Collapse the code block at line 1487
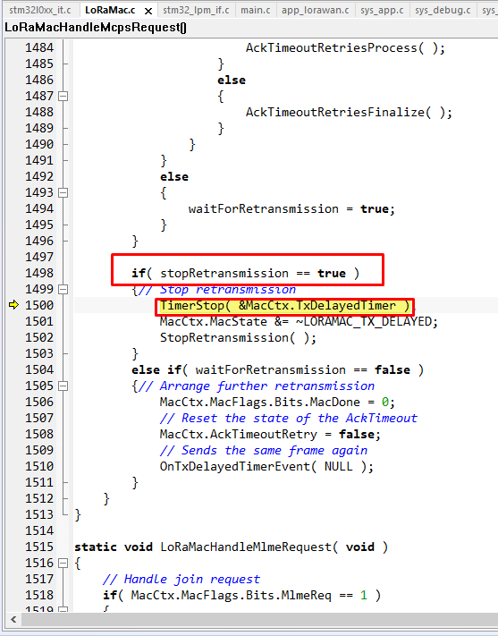498x636 pixels. (x=63, y=96)
